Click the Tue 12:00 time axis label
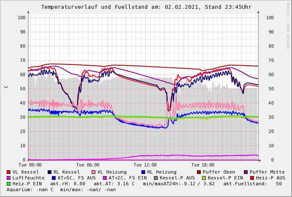Image resolution: width=292 pixels, height=197 pixels. [x=145, y=165]
